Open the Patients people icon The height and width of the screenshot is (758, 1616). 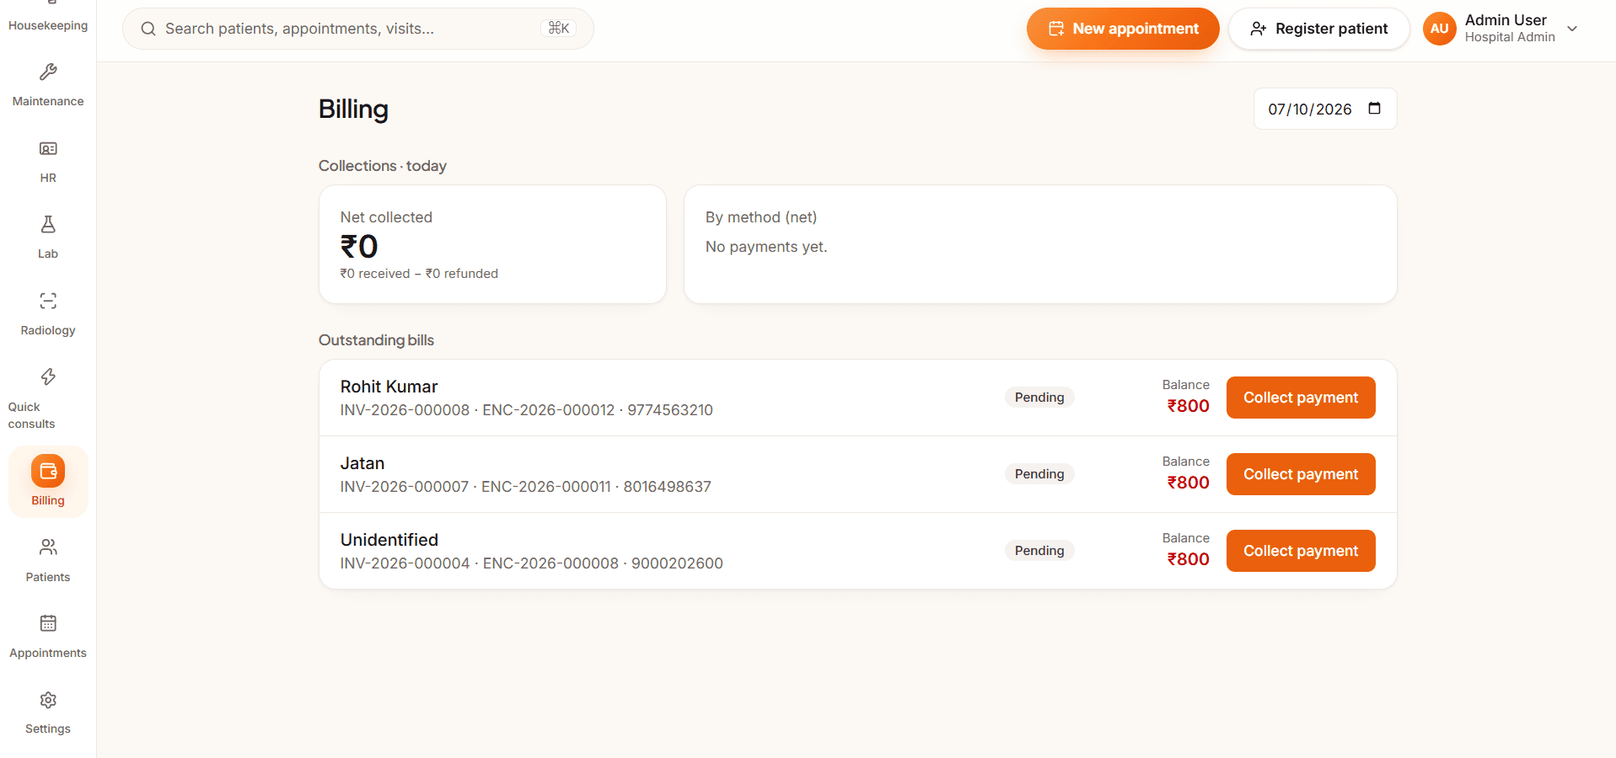click(x=48, y=547)
